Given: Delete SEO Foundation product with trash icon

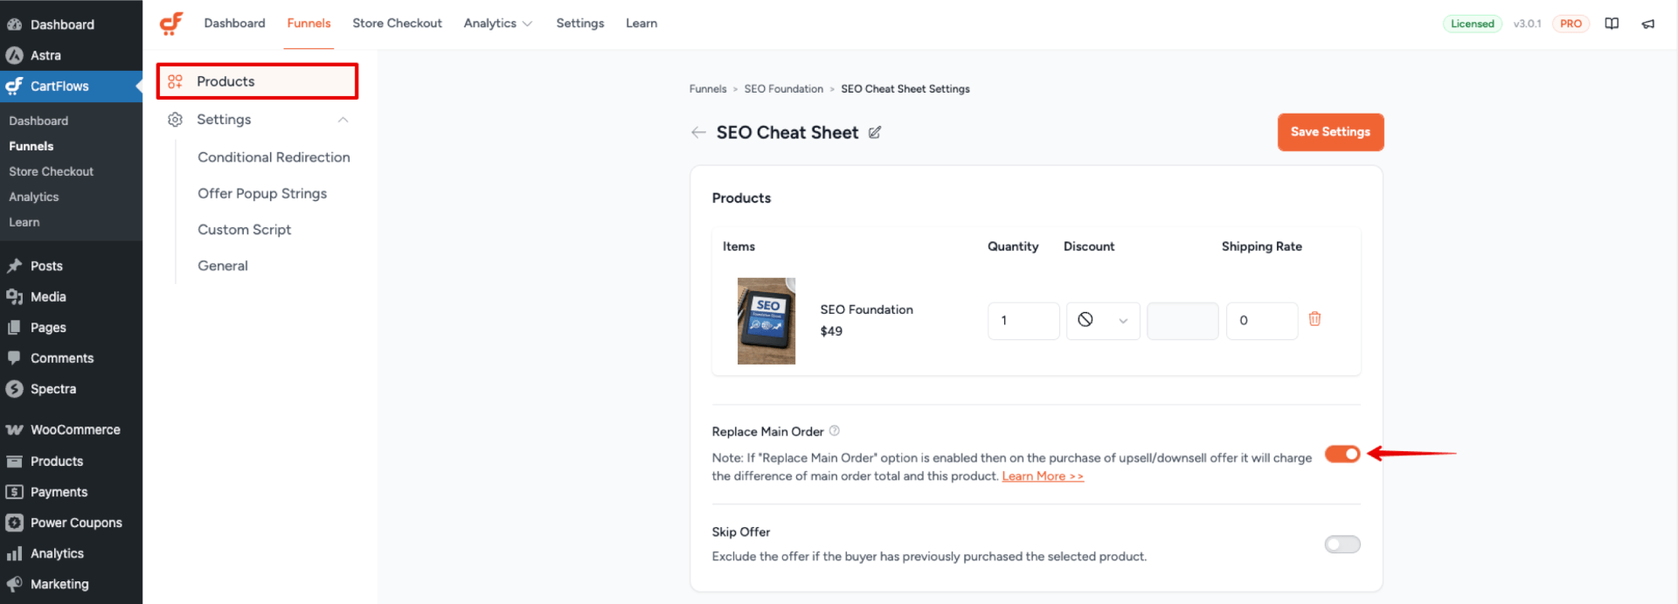Looking at the screenshot, I should tap(1314, 319).
